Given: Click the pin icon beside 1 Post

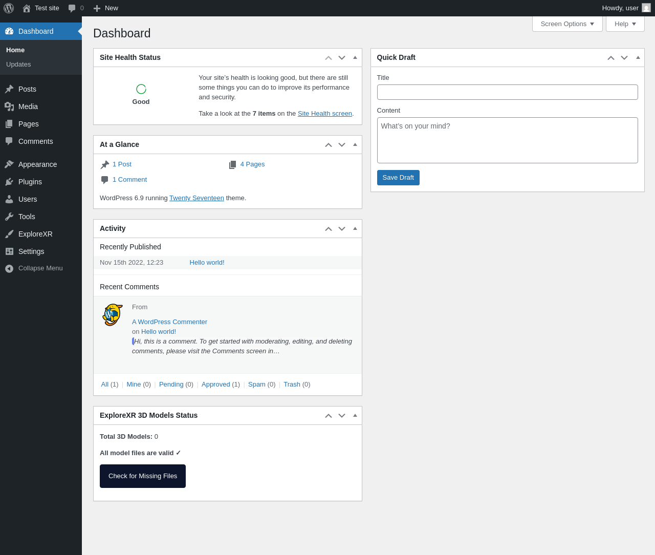Looking at the screenshot, I should click(105, 164).
